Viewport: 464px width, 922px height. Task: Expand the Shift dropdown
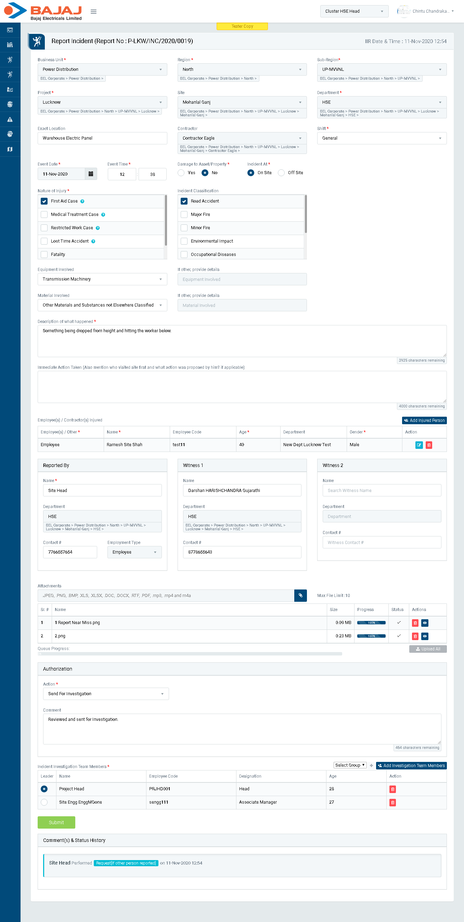381,138
